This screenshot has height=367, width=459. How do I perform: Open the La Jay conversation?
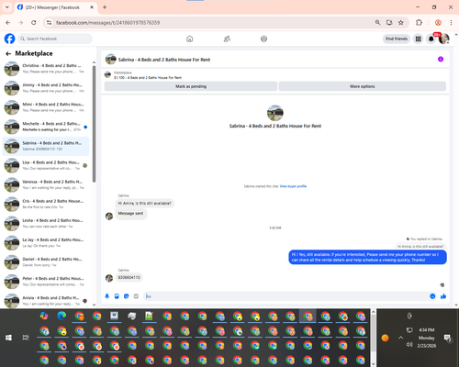[46, 243]
